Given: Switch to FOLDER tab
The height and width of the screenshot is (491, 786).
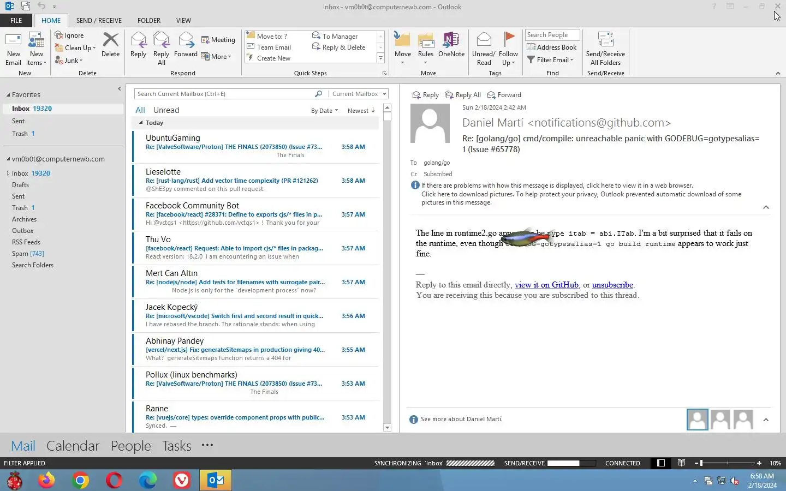Looking at the screenshot, I should pyautogui.click(x=149, y=21).
